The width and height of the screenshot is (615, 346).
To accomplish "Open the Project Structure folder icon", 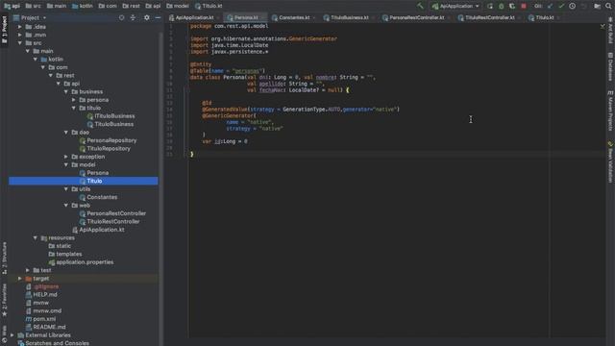I will tap(597, 6).
